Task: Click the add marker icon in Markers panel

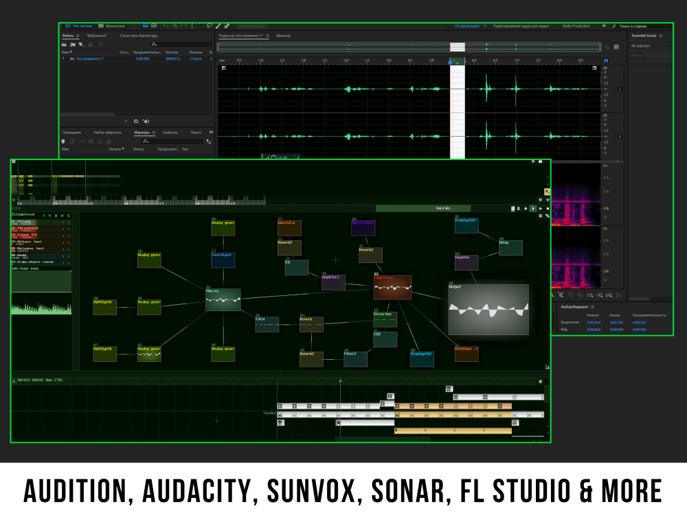Action: 63,142
